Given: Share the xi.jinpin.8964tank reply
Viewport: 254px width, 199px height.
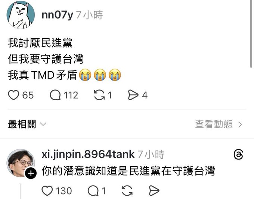Looking at the screenshot, I should click(154, 191).
